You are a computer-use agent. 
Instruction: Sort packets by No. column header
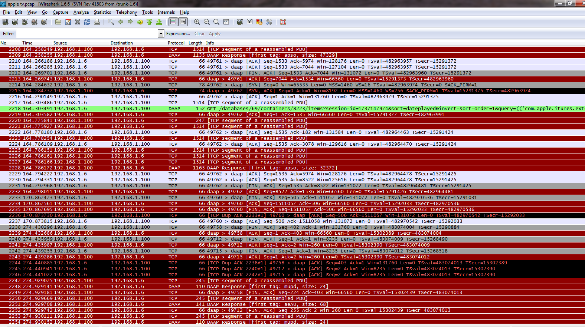click(4, 43)
